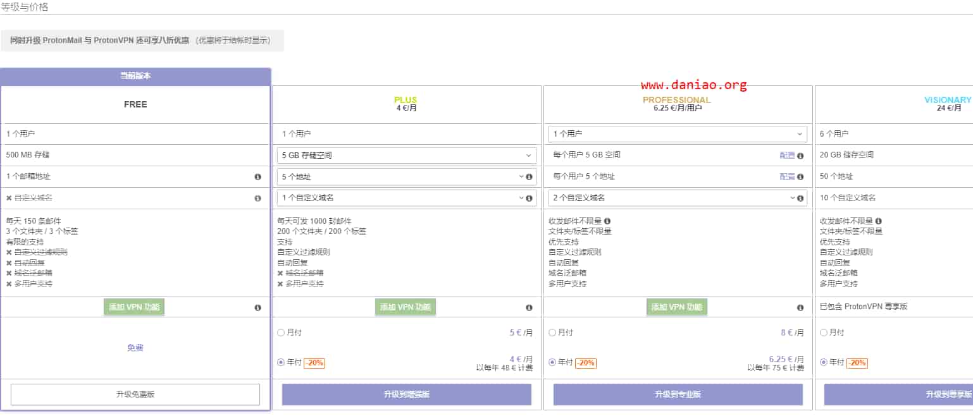Select monthly billing radio for PLUS plan
Screen dimensions: 973x416
click(x=281, y=333)
